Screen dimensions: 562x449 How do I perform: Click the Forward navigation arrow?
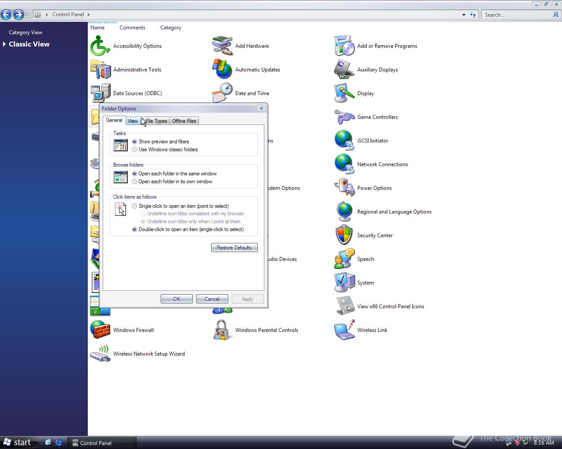tap(18, 14)
